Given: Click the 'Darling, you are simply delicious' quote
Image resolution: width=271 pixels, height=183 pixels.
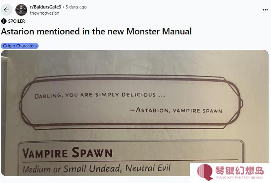Looking at the screenshot, I should 100,95.
